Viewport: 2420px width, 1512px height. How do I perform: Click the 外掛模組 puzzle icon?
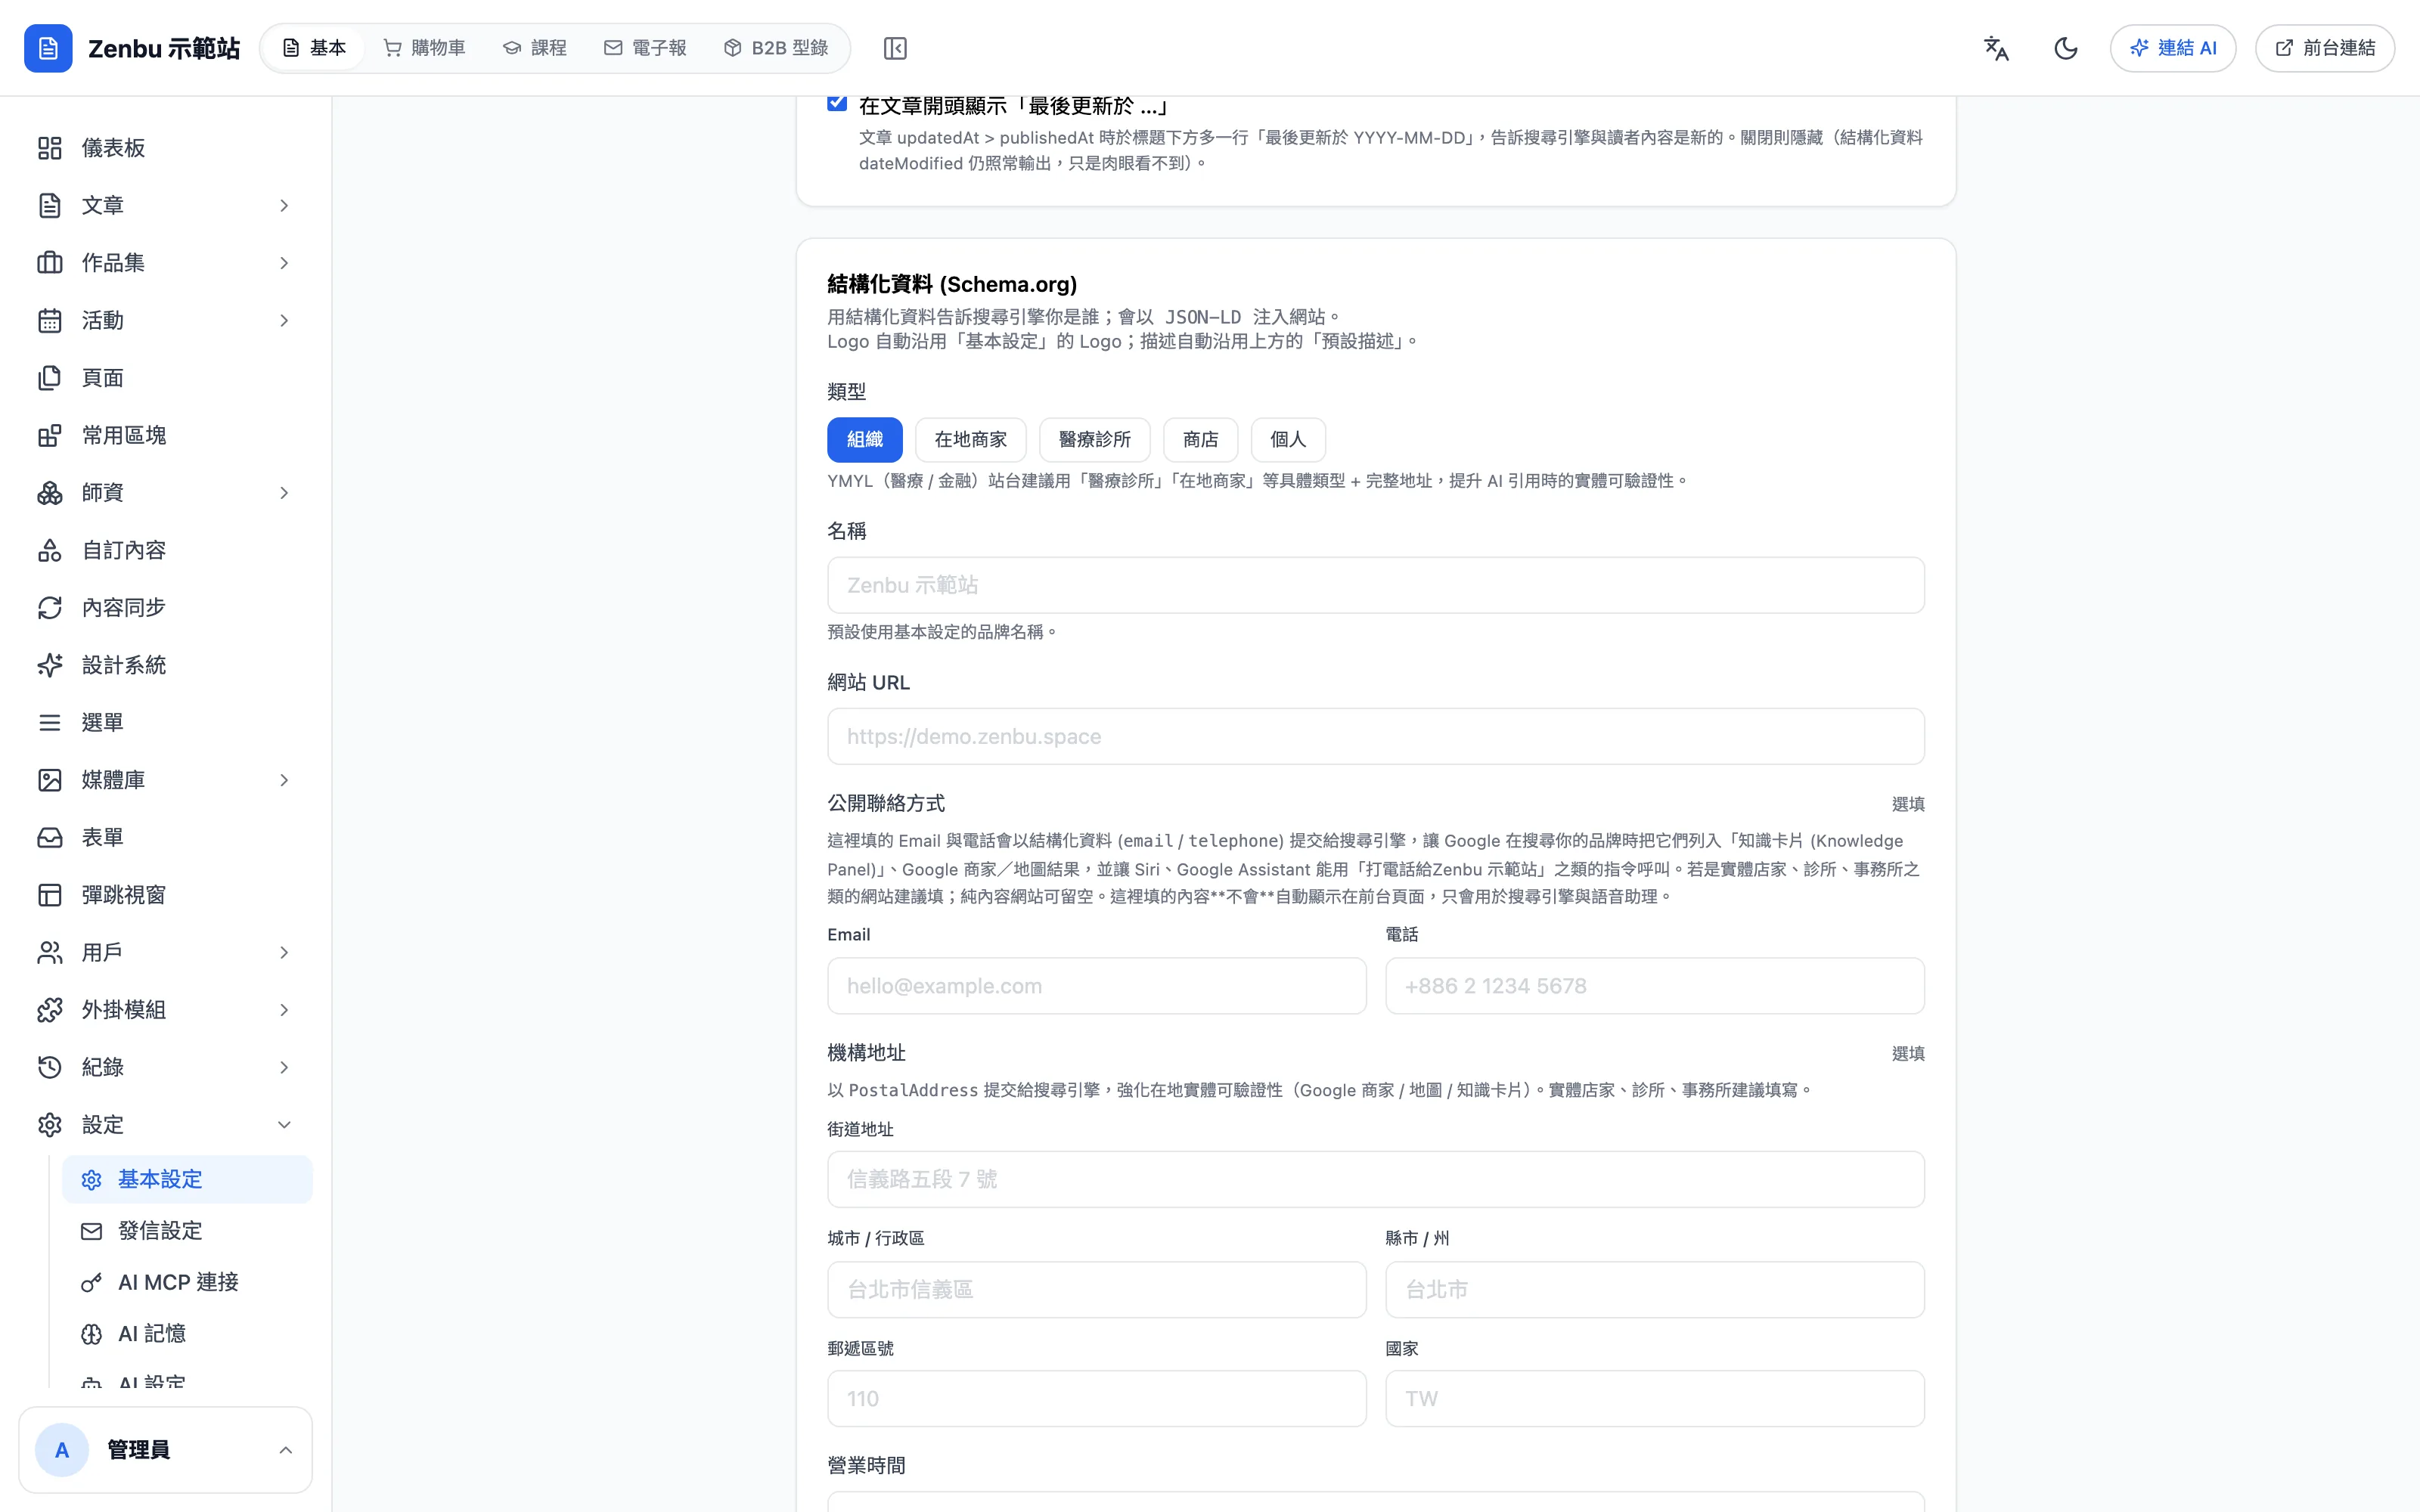[x=50, y=1010]
